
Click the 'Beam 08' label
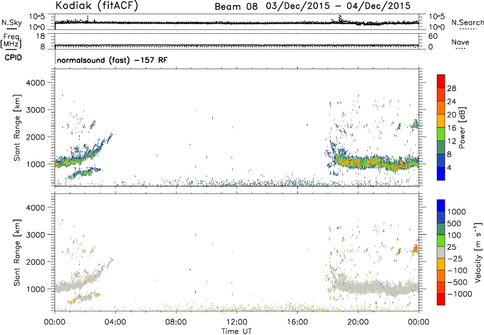click(x=236, y=7)
